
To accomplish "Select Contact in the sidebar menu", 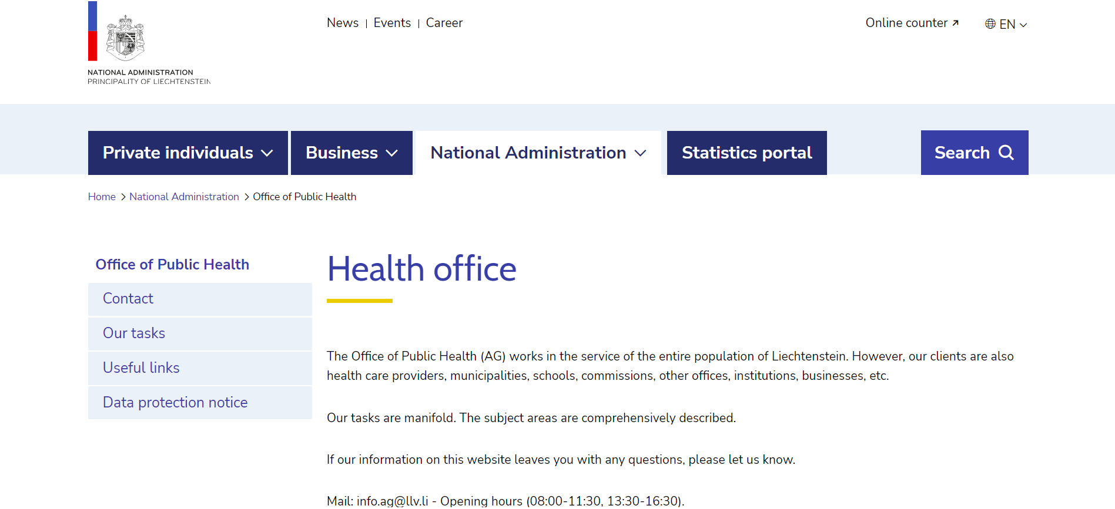I will (128, 299).
